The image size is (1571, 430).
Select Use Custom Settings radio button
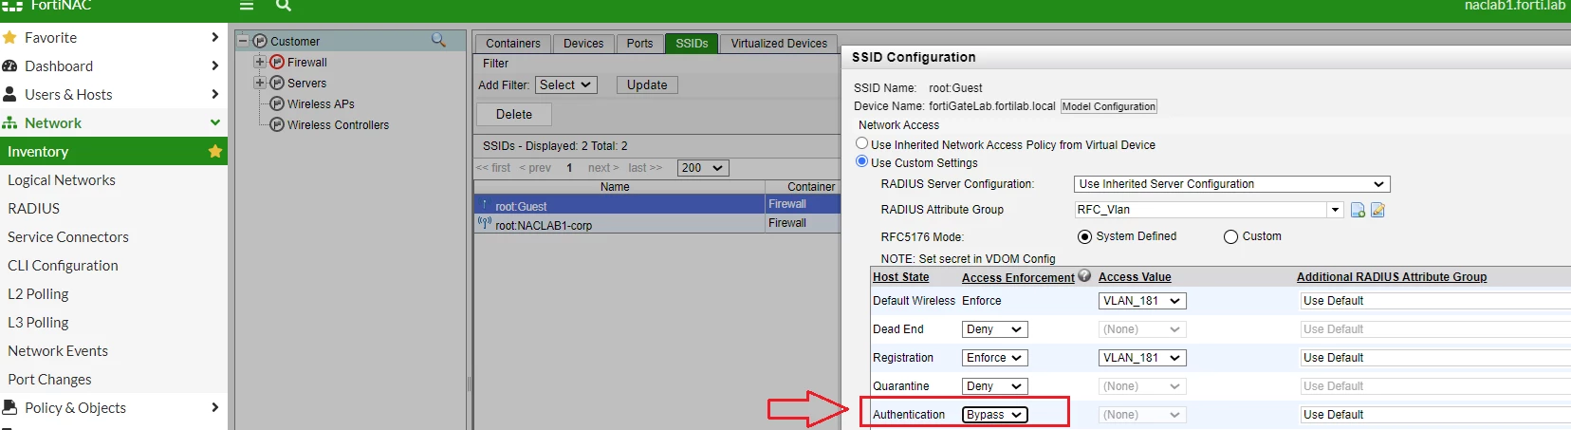click(862, 161)
